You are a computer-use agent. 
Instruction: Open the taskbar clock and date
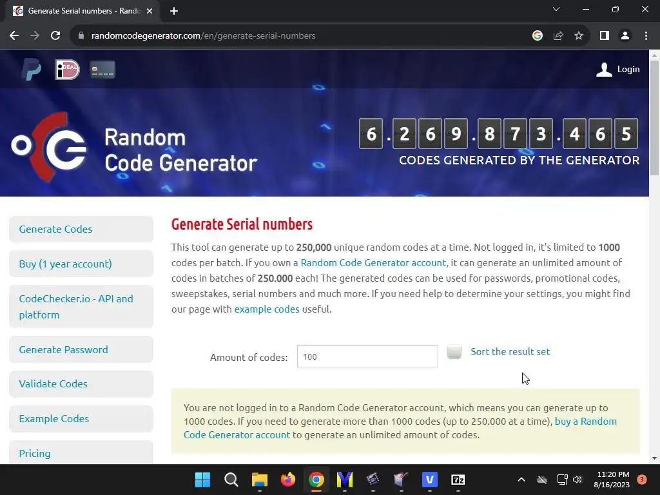click(x=612, y=480)
